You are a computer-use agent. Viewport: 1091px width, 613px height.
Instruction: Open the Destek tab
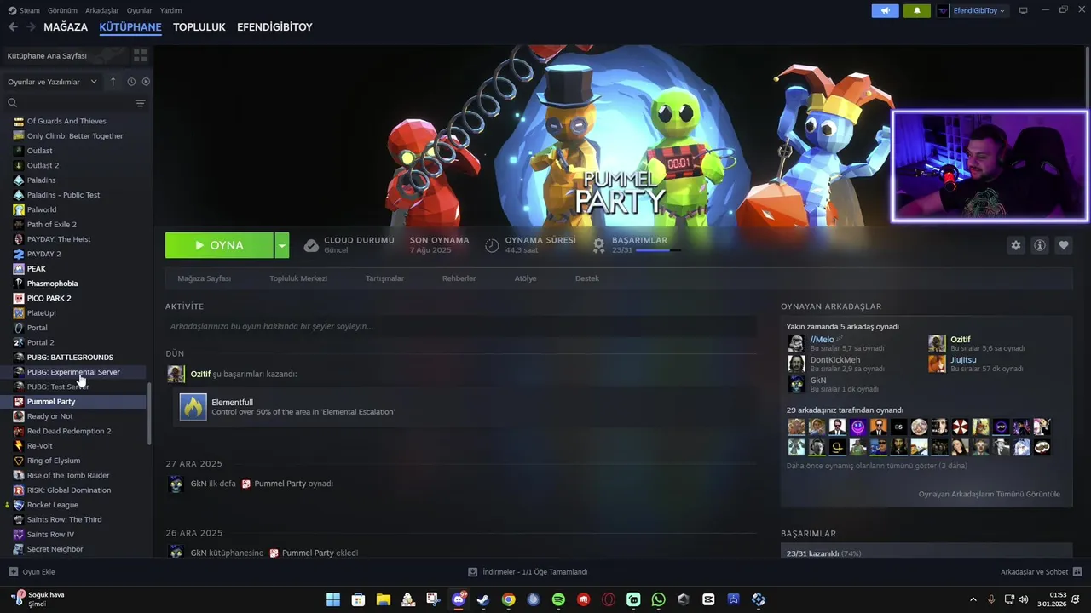(587, 278)
